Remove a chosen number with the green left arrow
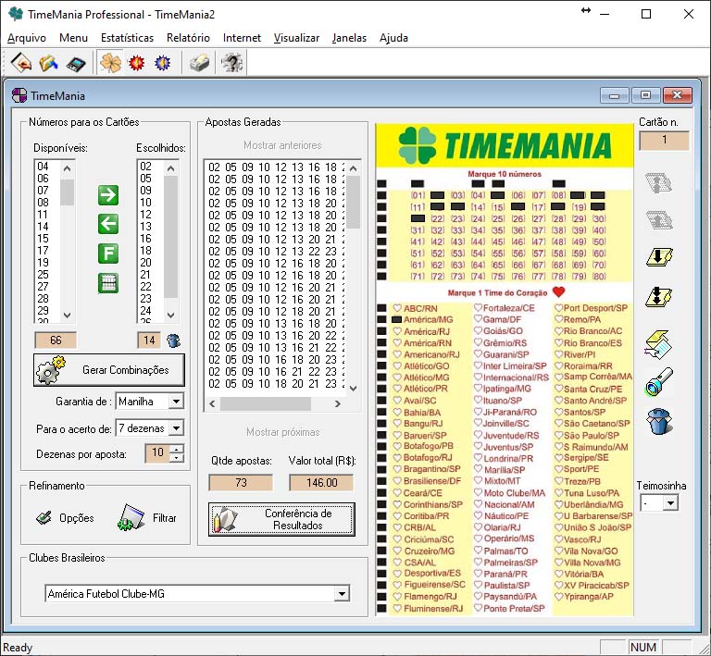Image resolution: width=711 pixels, height=656 pixels. [x=108, y=224]
